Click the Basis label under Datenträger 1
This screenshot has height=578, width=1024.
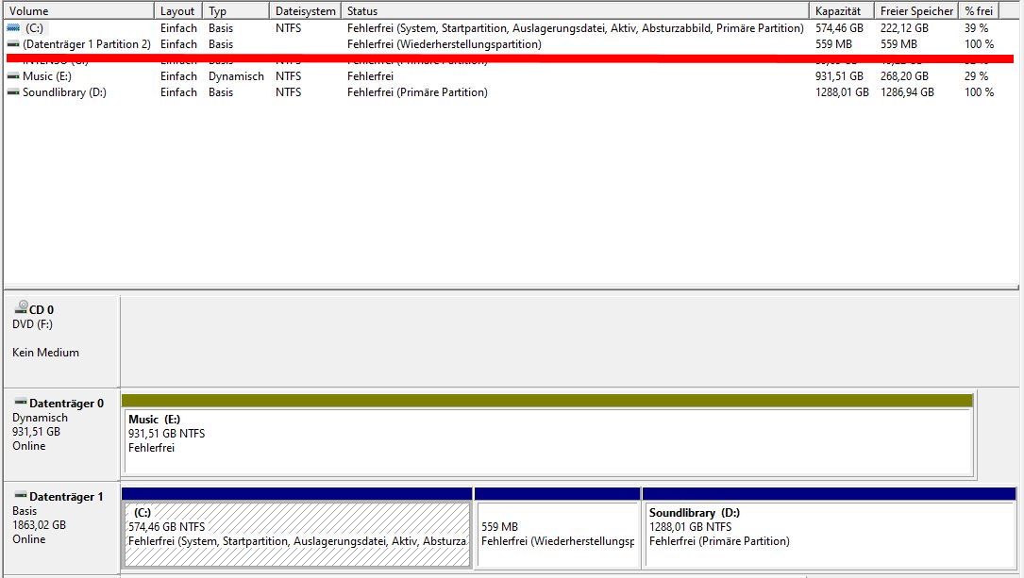click(x=25, y=511)
